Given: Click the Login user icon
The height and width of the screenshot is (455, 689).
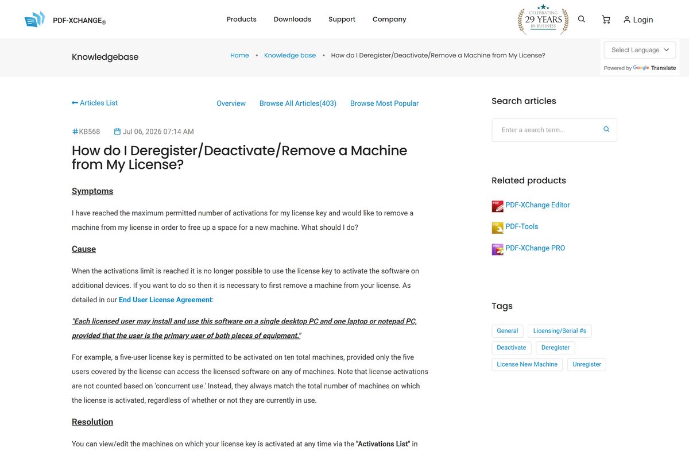Looking at the screenshot, I should tap(627, 20).
